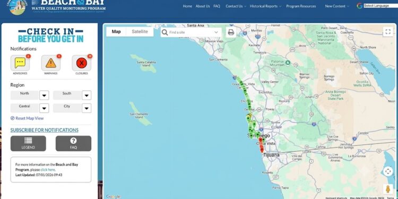Expand the Central region dropdown
The image size is (398, 199).
[44, 108]
